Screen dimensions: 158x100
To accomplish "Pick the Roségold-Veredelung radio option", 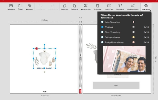I will pyautogui.click(x=102, y=42).
